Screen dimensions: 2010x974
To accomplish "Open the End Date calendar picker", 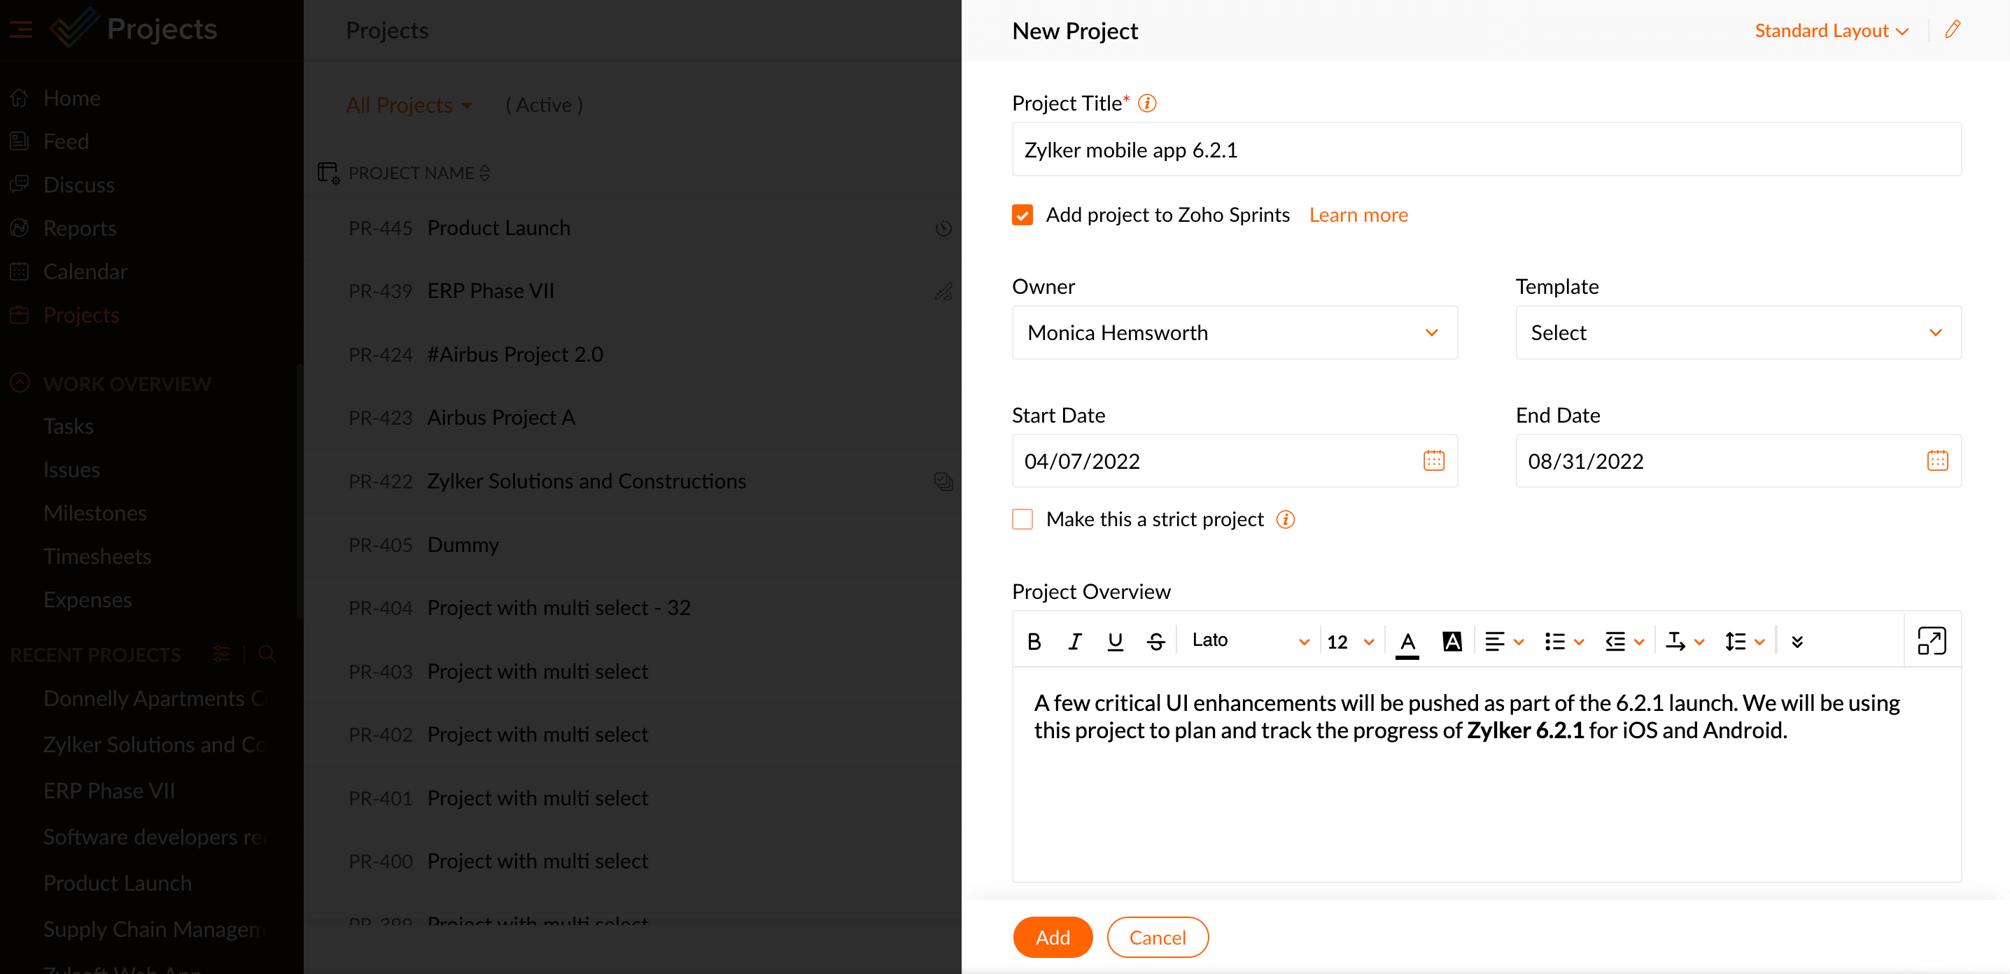I will [x=1937, y=461].
